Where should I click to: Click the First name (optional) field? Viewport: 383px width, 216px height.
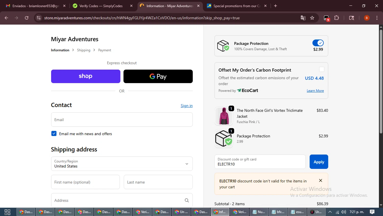(x=85, y=182)
